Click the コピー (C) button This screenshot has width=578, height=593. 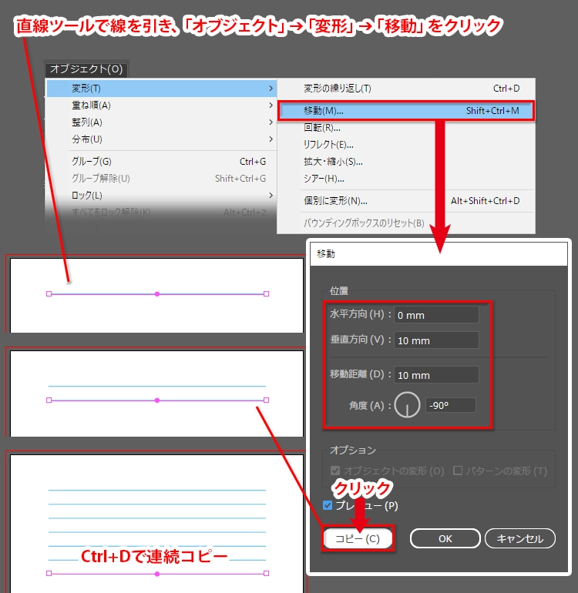tap(358, 538)
